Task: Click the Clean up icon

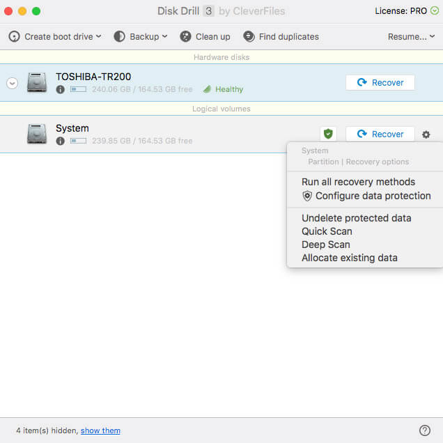Action: click(185, 36)
